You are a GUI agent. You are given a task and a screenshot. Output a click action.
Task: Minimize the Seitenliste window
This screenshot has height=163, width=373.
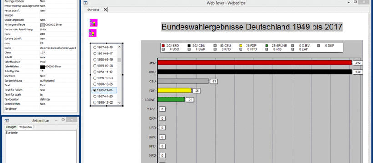coord(56,120)
